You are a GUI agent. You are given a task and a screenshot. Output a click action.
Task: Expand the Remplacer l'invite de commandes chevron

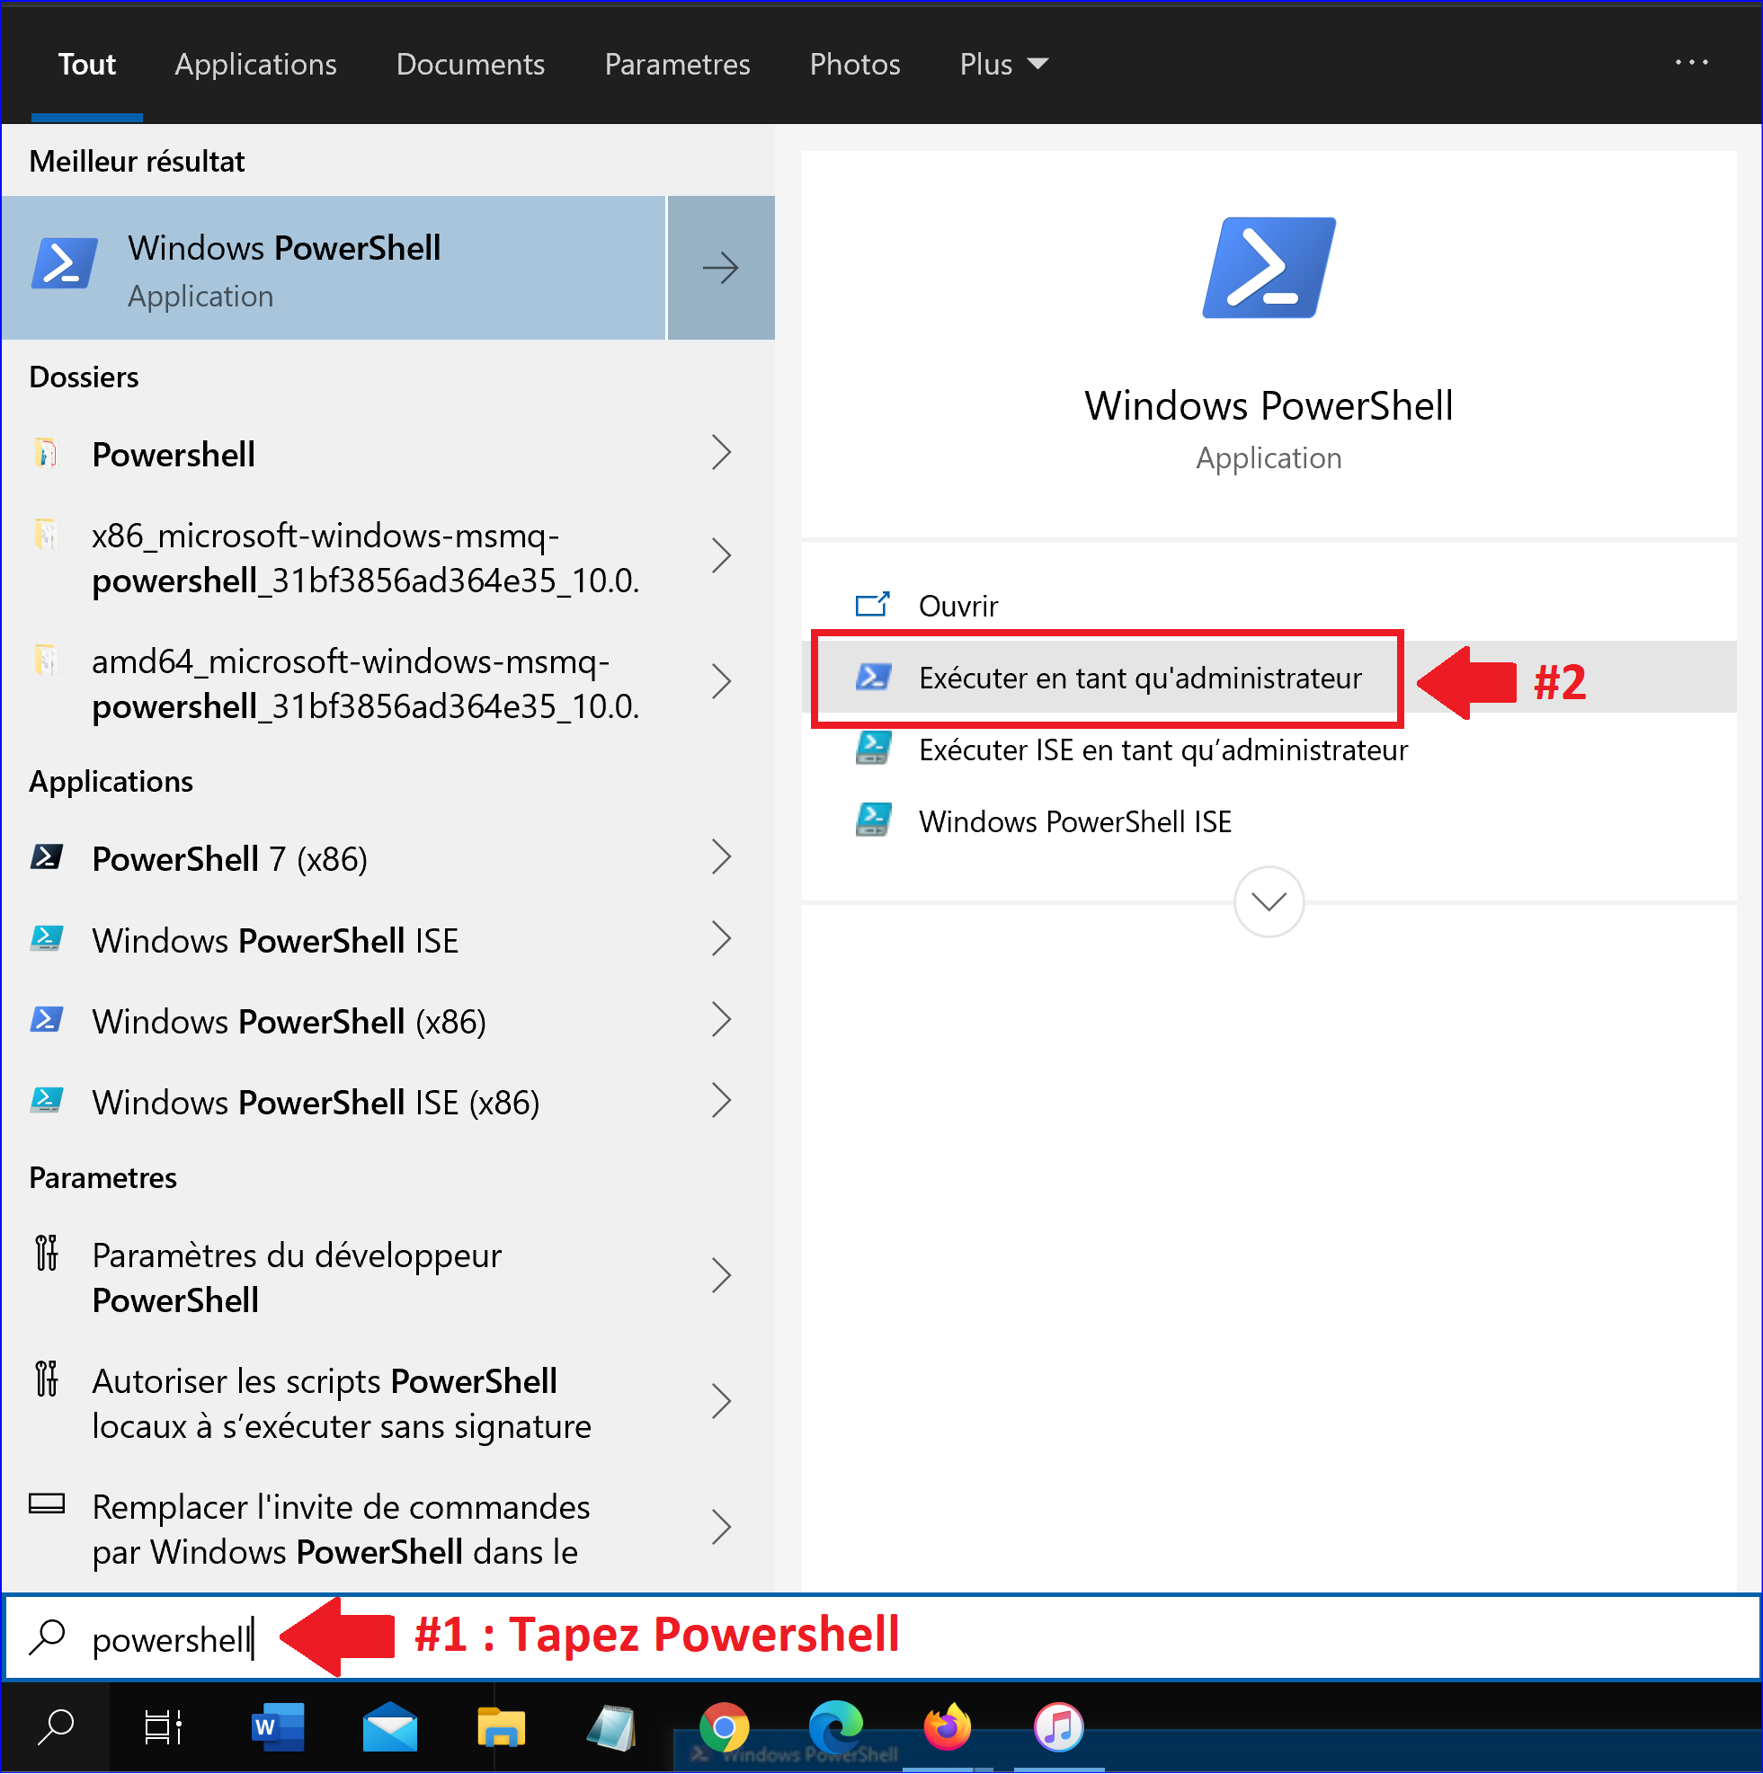pyautogui.click(x=722, y=1527)
